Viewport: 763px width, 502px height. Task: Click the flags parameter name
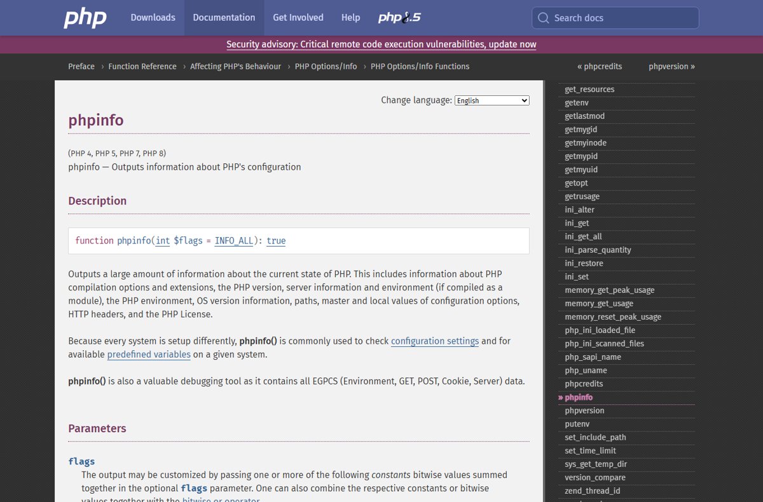click(81, 461)
